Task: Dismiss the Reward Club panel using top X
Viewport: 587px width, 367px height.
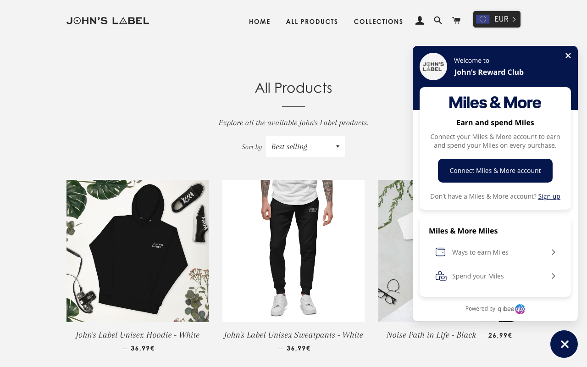Action: click(x=568, y=56)
